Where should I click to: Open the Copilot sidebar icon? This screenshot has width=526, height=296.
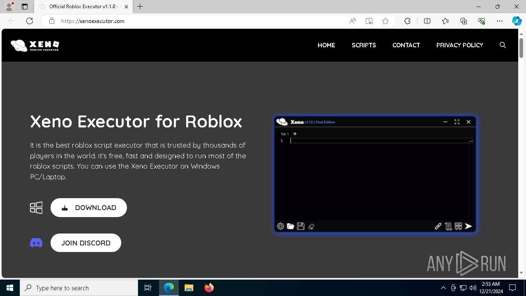coord(517,21)
